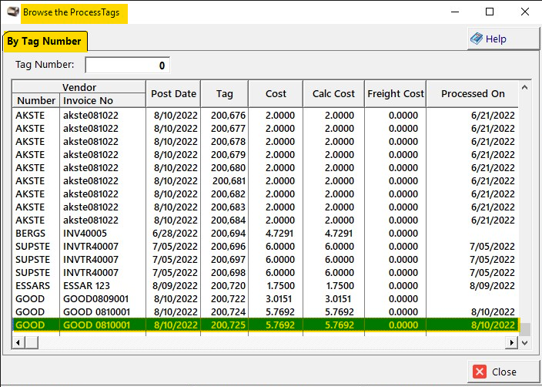542x387 pixels.
Task: Select the row with tag 200,697
Action: [266, 260]
